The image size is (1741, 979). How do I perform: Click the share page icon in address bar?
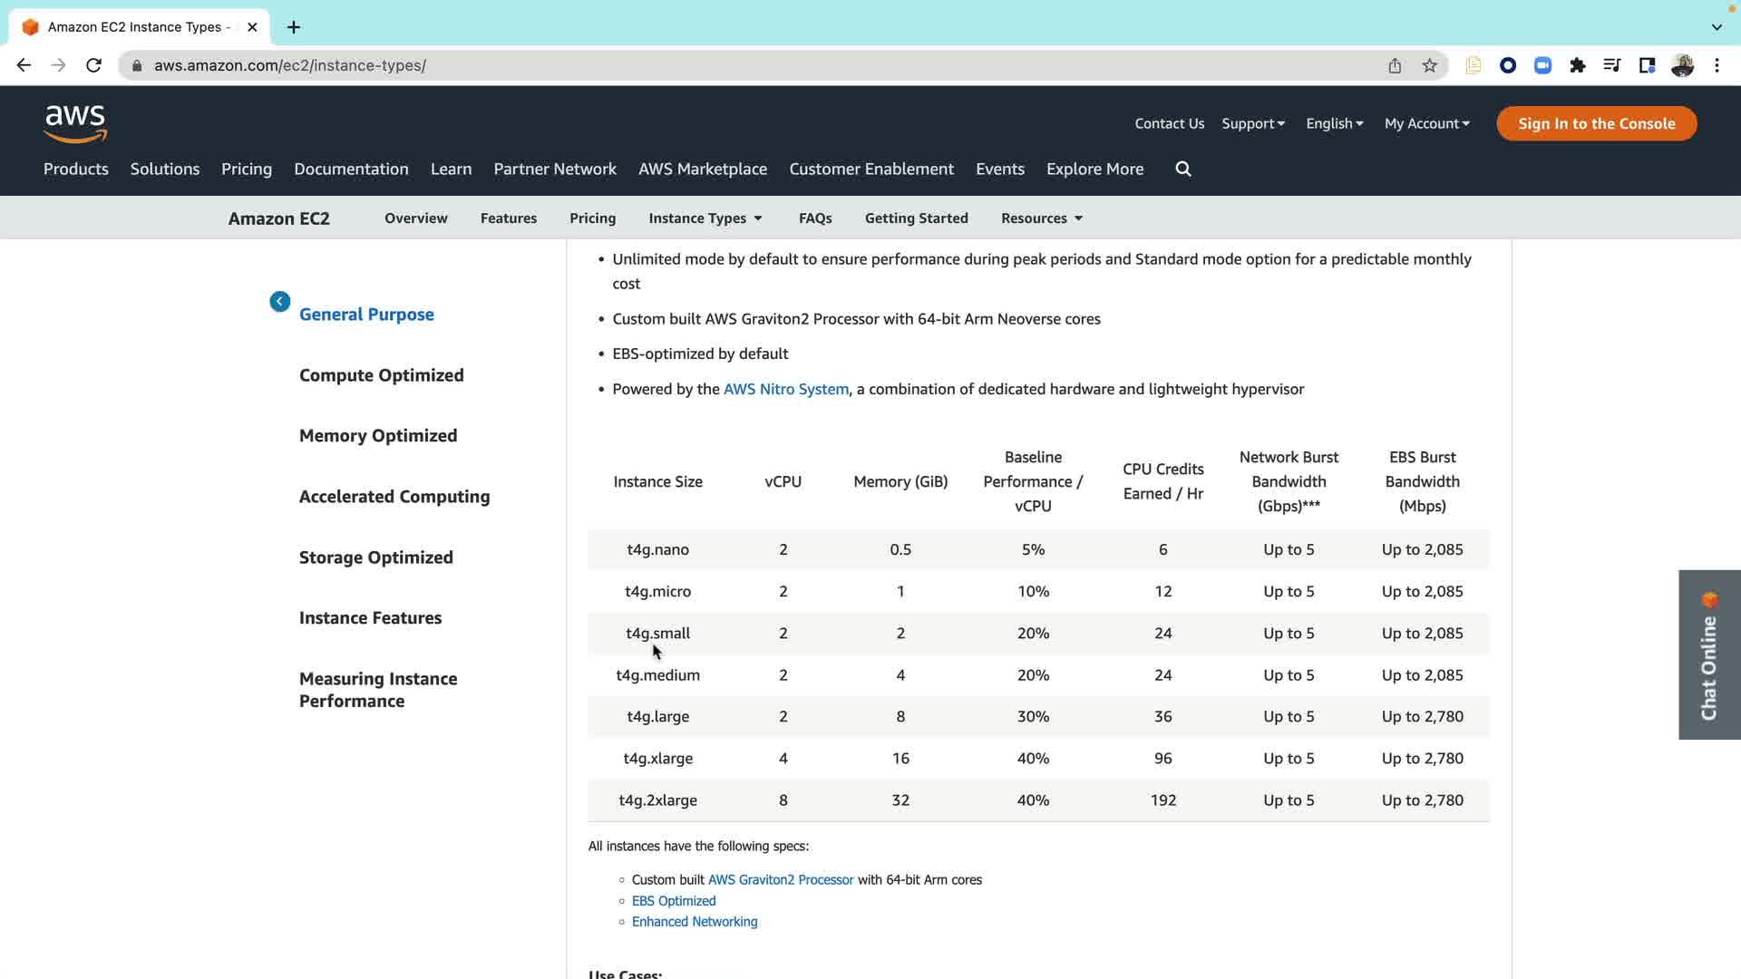pyautogui.click(x=1395, y=65)
